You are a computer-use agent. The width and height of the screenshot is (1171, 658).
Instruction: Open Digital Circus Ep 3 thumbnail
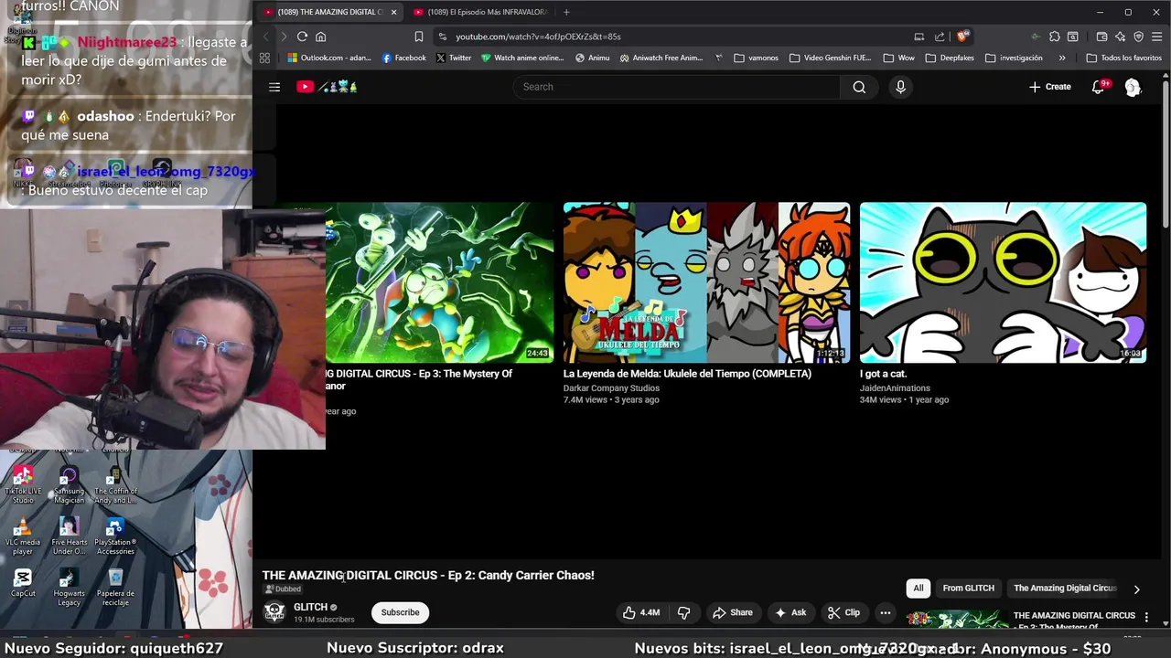point(439,282)
